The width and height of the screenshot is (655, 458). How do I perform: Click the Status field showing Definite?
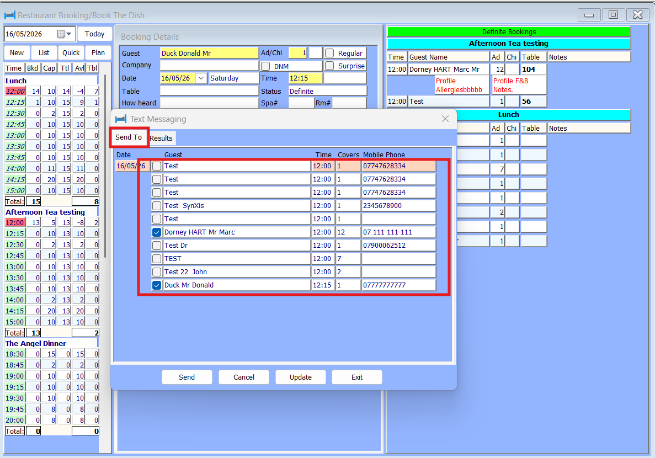(x=328, y=91)
